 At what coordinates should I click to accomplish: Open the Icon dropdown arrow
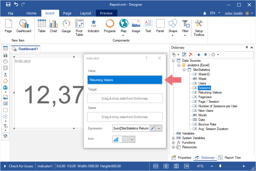(132, 139)
